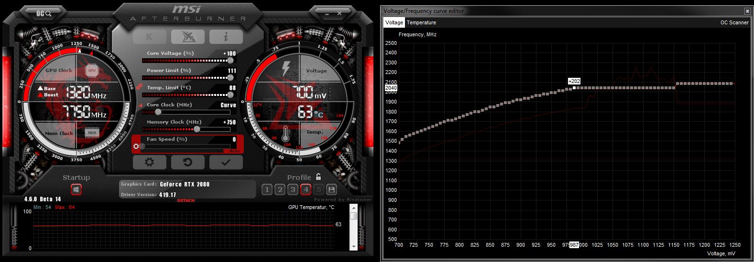Apply settings with the checkmark button

click(226, 162)
